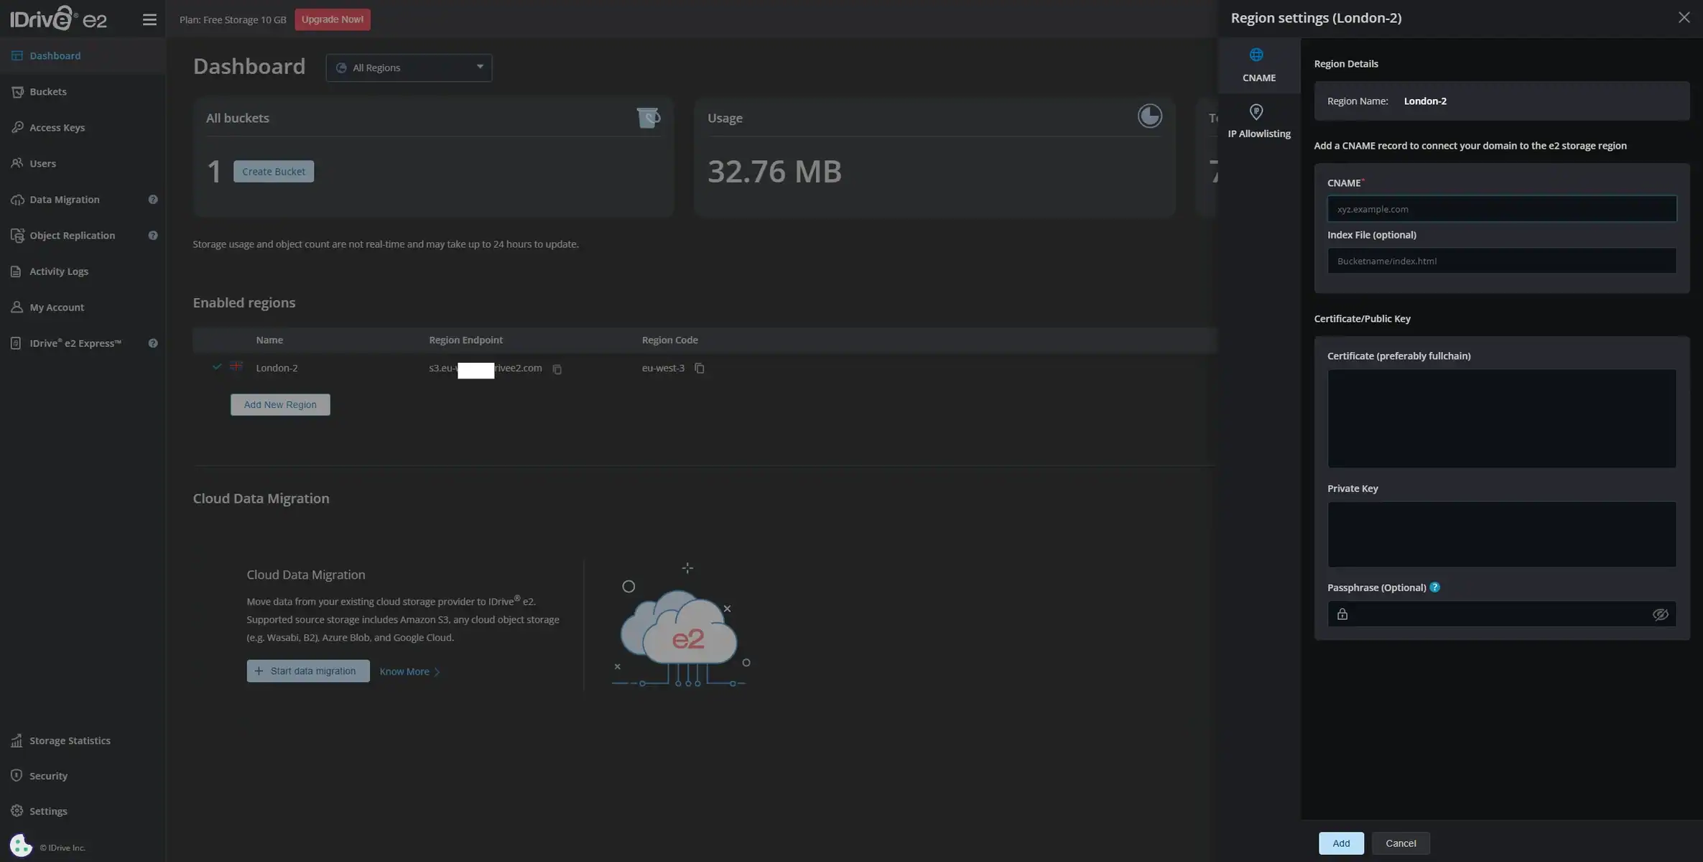Switch to the CNAME tab
This screenshot has width=1703, height=862.
click(x=1258, y=65)
